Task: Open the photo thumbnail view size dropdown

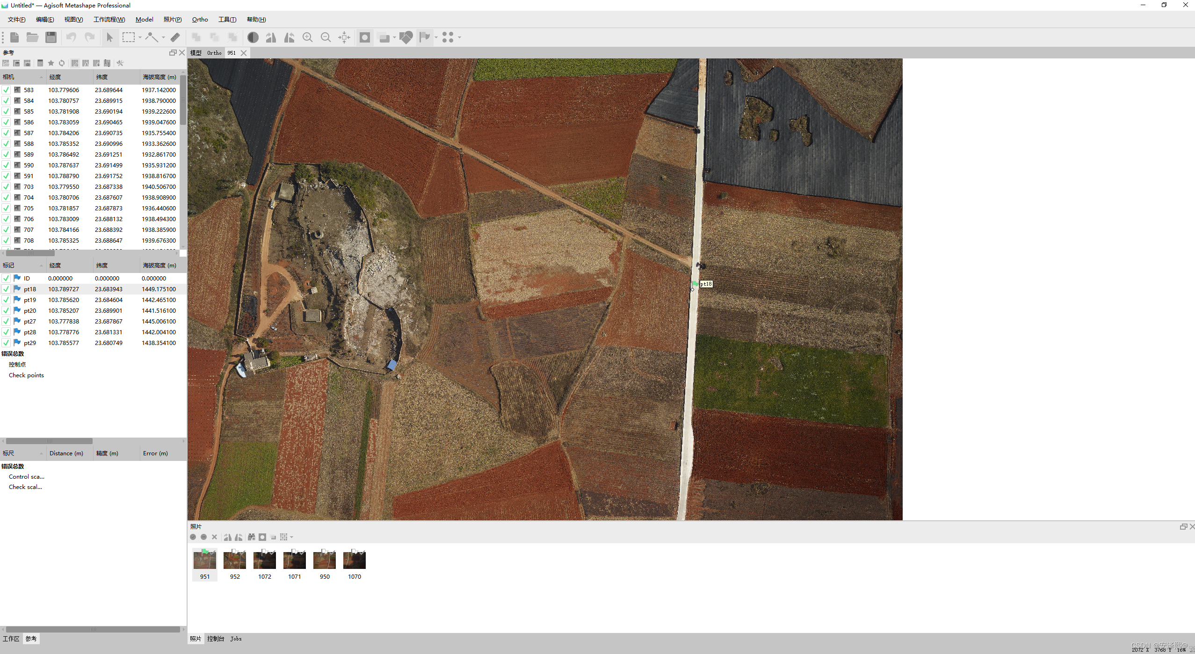Action: [292, 537]
